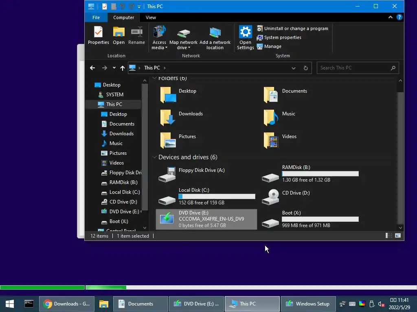This screenshot has width=417, height=312.
Task: Click the Rename ribbon button
Action: coord(136,35)
